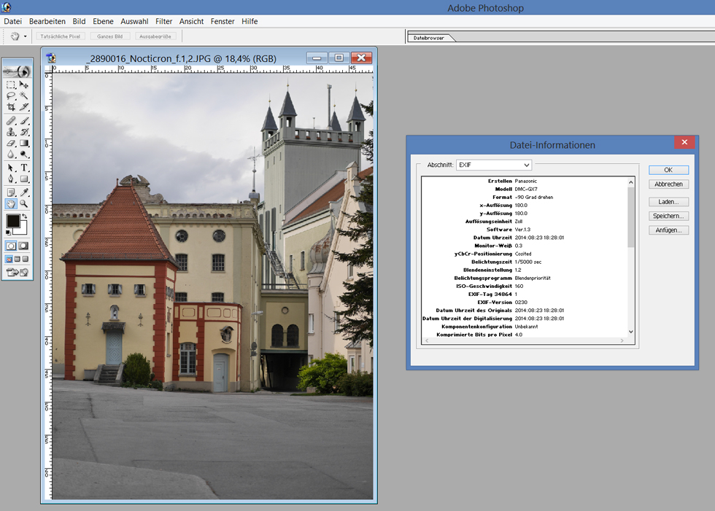
Task: Enable Standard editing mode
Action: point(11,246)
